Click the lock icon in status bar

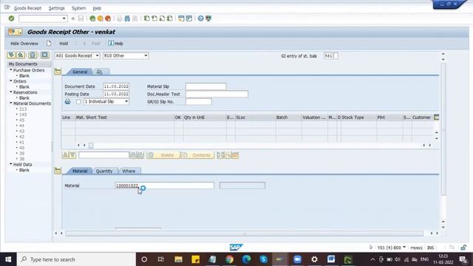pos(463,248)
